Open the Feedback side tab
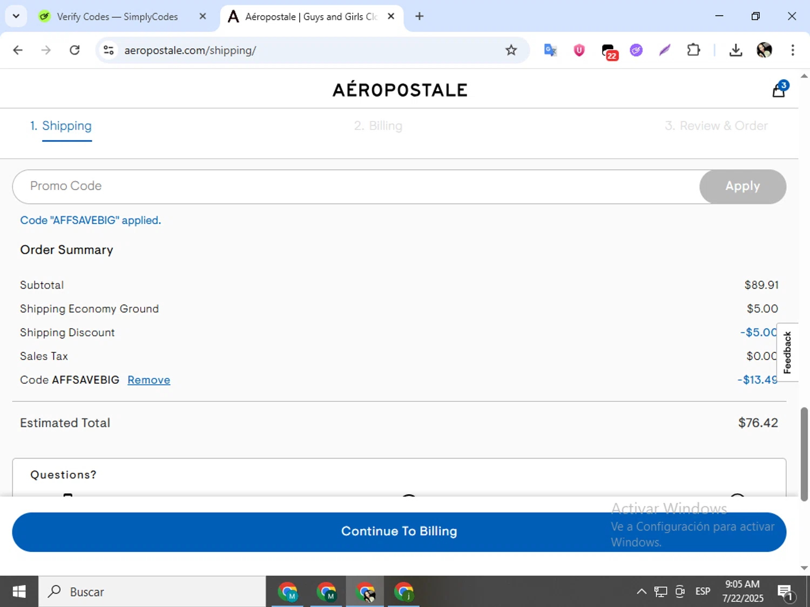The height and width of the screenshot is (607, 810). pyautogui.click(x=787, y=352)
